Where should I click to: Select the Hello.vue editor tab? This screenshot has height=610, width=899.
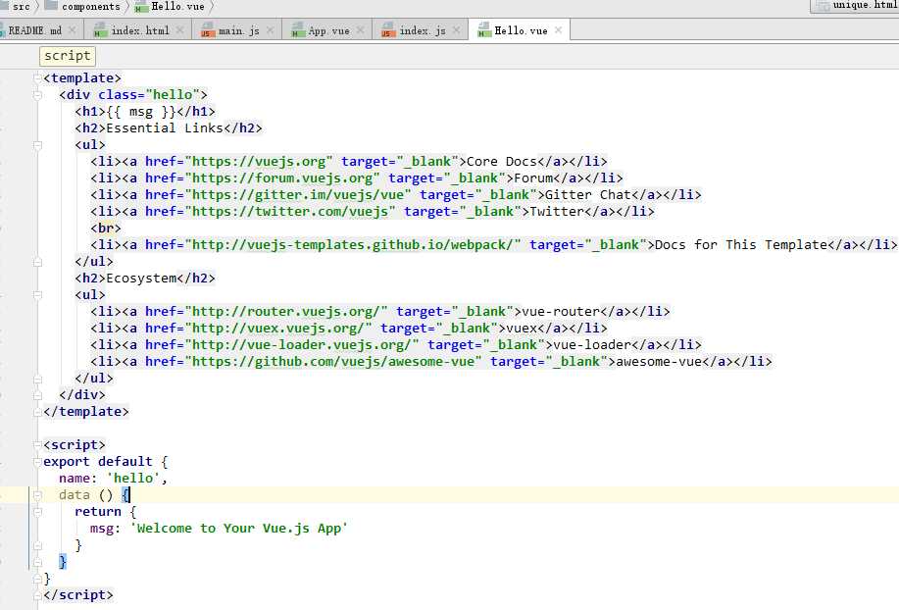point(521,30)
